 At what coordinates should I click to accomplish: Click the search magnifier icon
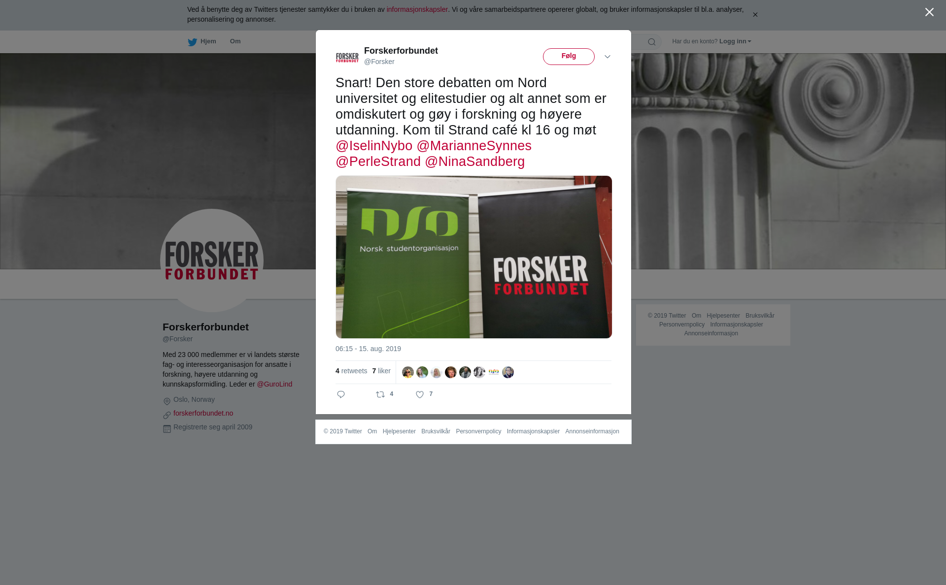click(652, 42)
